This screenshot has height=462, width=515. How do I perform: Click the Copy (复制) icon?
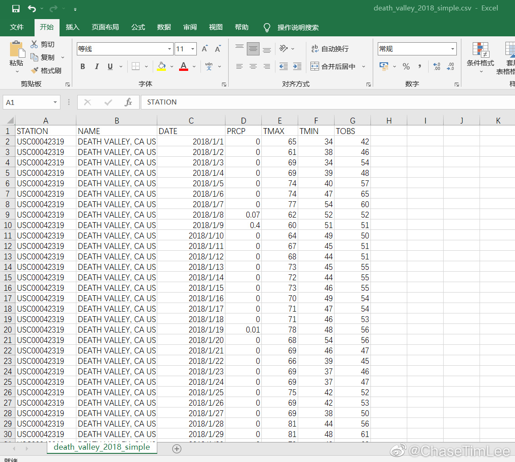tap(34, 57)
